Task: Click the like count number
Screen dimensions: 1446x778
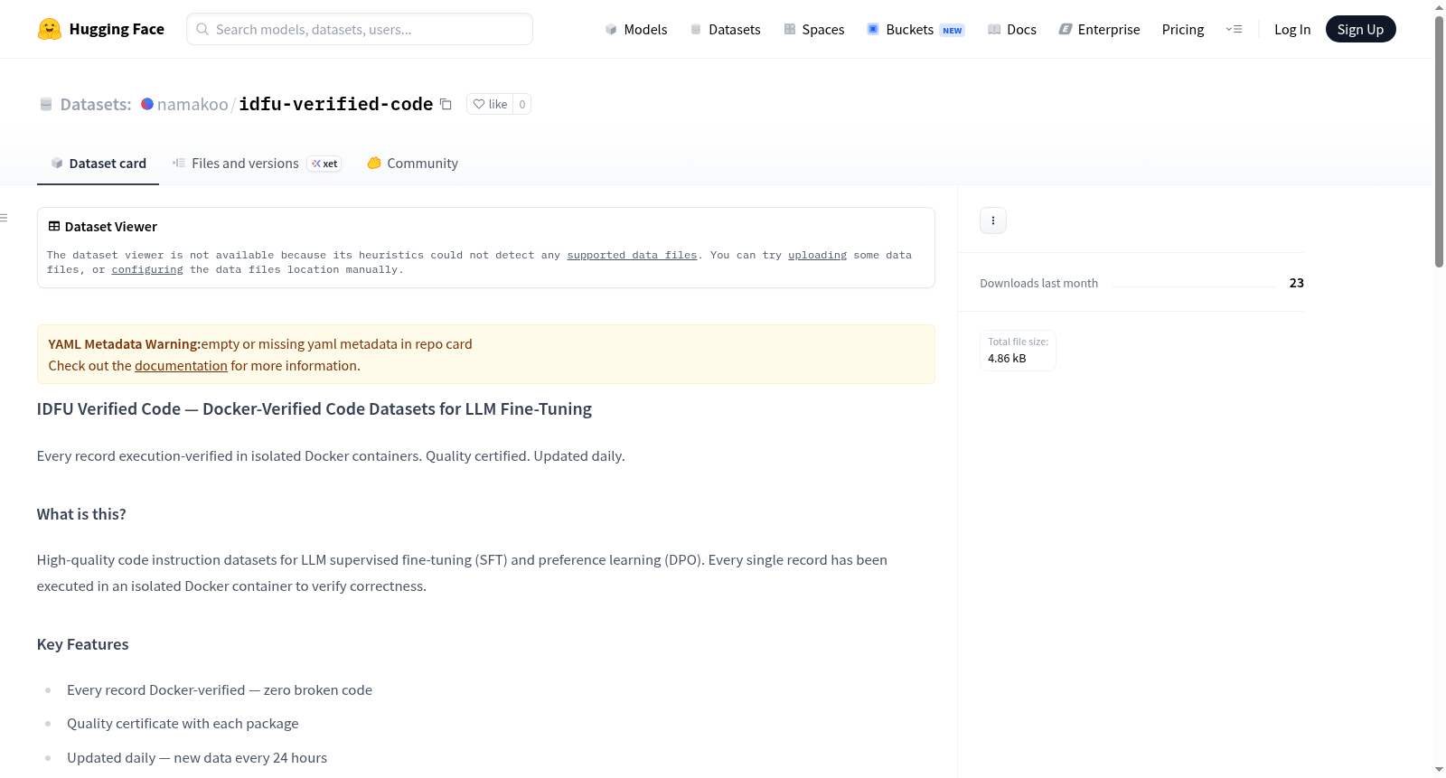Action: pos(522,104)
